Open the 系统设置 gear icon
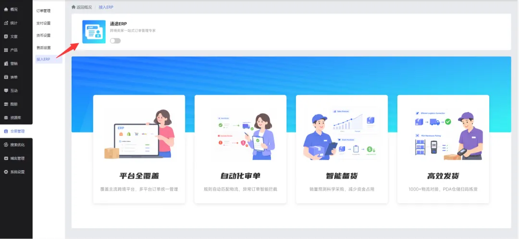Viewport: 519px width, 239px height. (6, 172)
